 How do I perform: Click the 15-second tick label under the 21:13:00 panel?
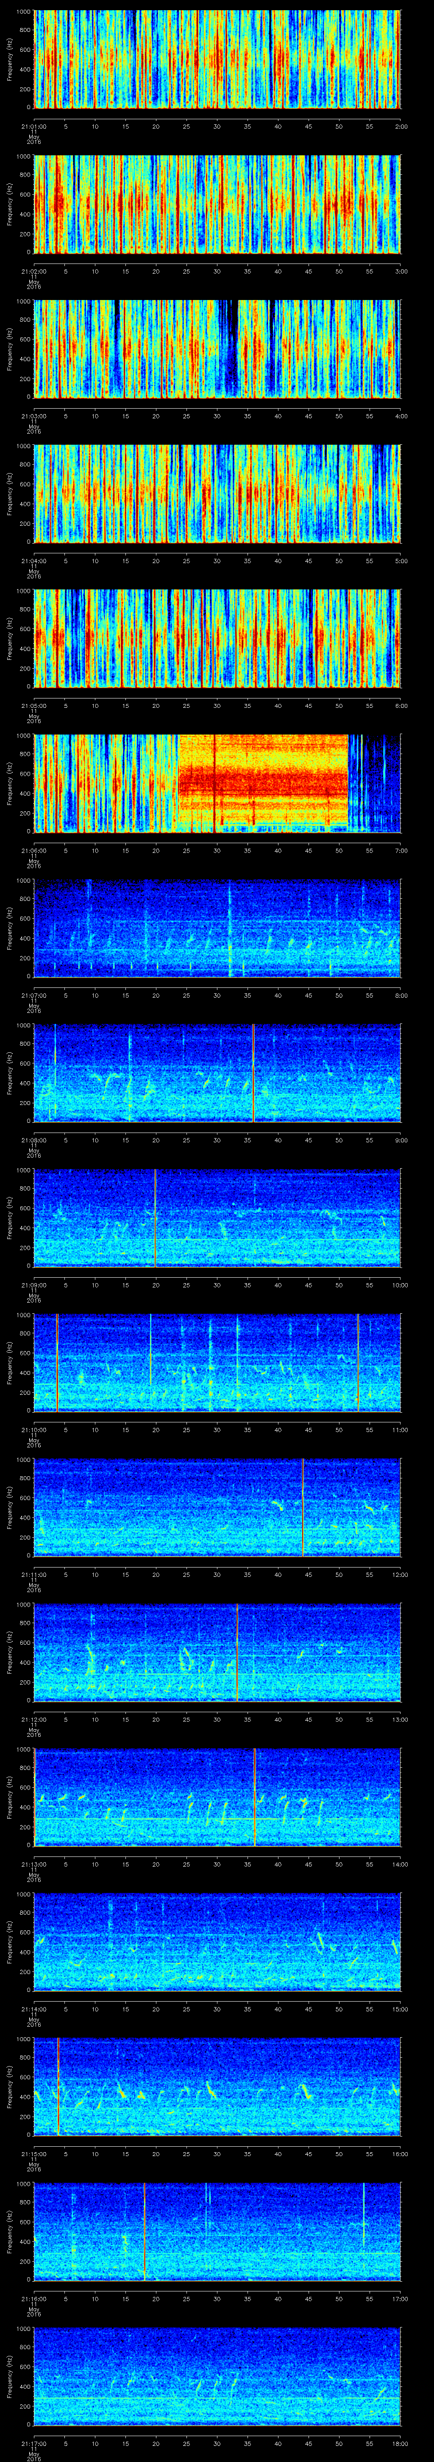(126, 1864)
